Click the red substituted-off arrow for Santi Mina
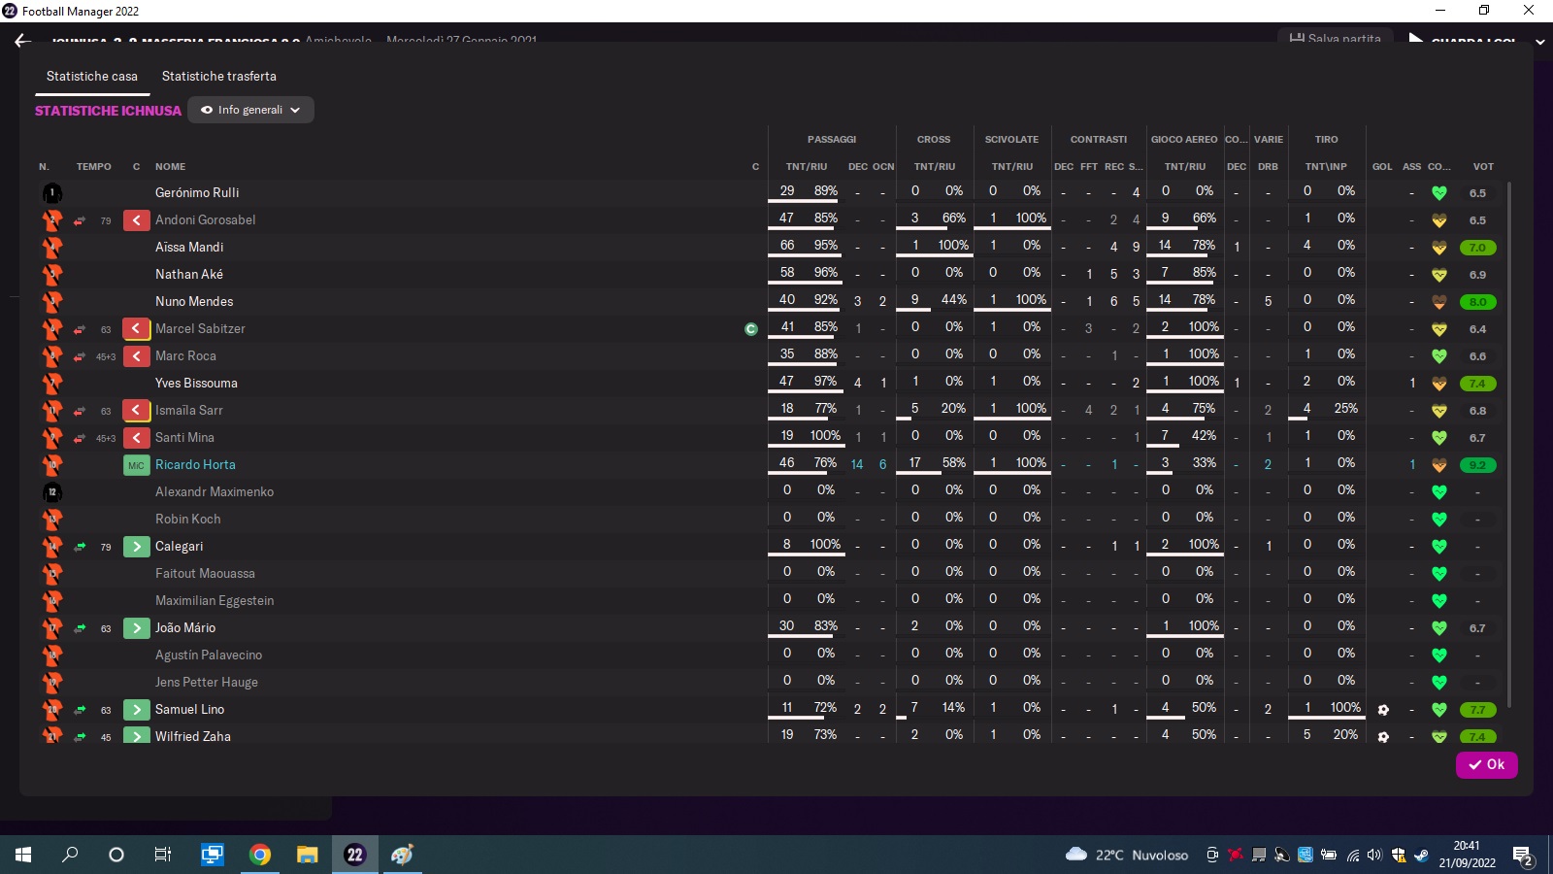 [136, 438]
